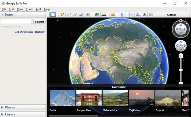The height and width of the screenshot is (117, 191).
Task: Click the Email envelope icon
Action: point(131,15)
